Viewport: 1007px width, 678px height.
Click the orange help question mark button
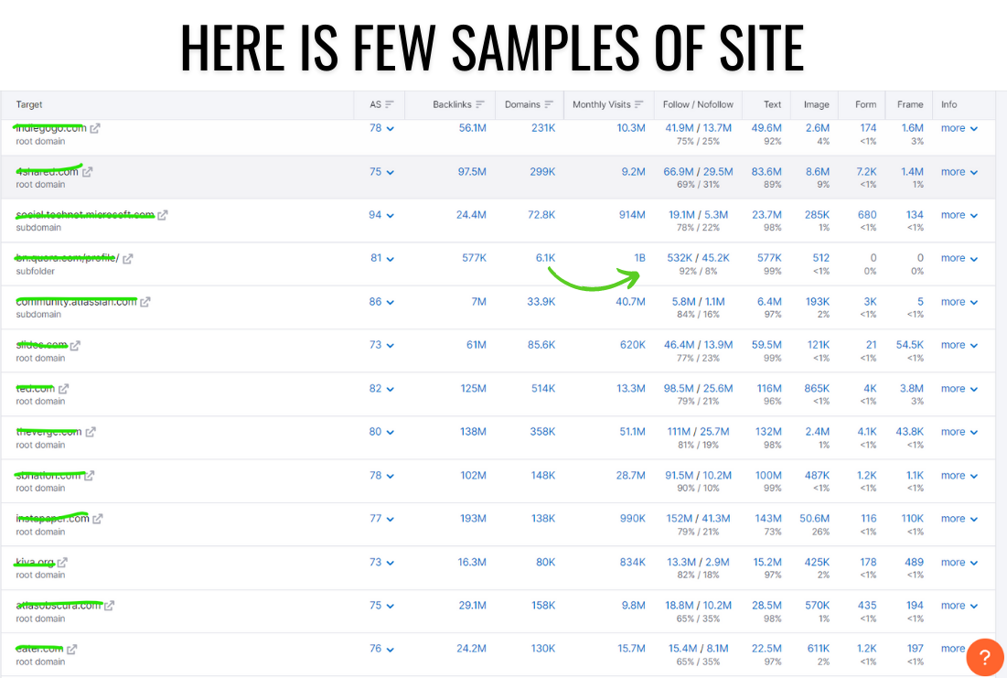pos(984,657)
